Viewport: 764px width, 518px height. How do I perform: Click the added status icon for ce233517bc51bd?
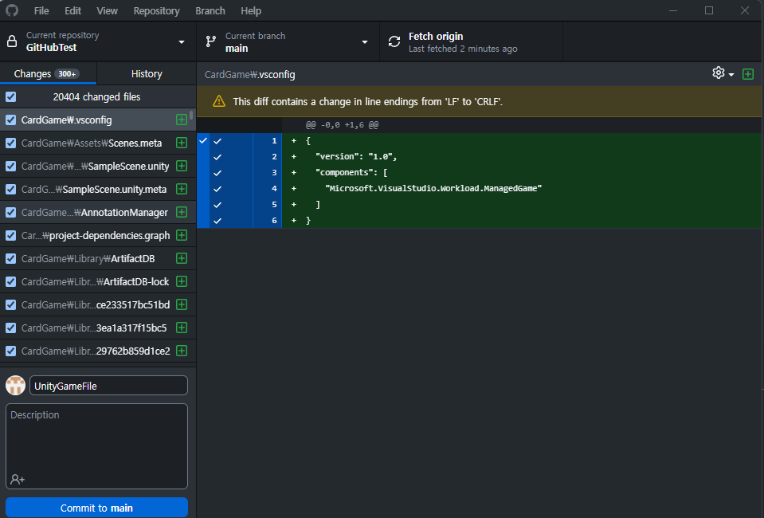coord(182,304)
